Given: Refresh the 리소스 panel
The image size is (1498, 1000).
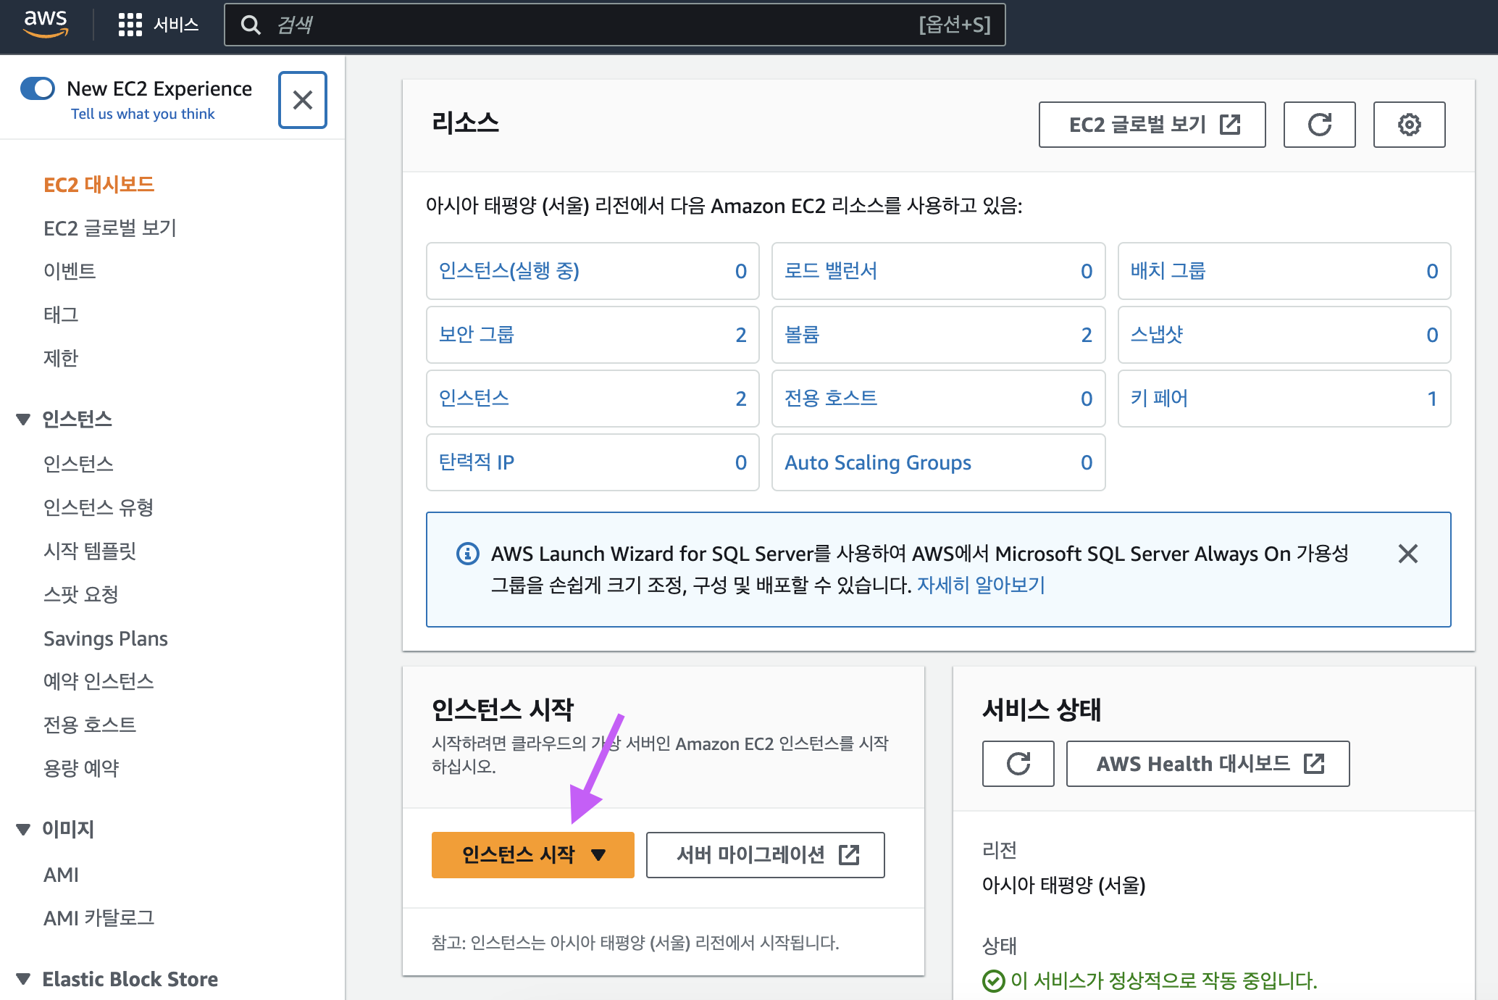Looking at the screenshot, I should click(1319, 125).
